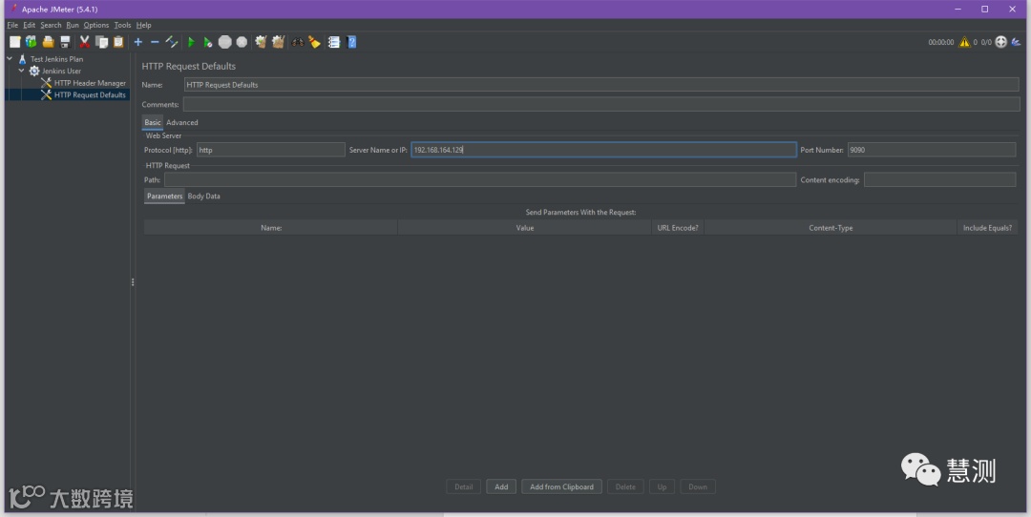This screenshot has width=1031, height=517.
Task: Expand all nodes with the plus icon
Action: pos(138,42)
